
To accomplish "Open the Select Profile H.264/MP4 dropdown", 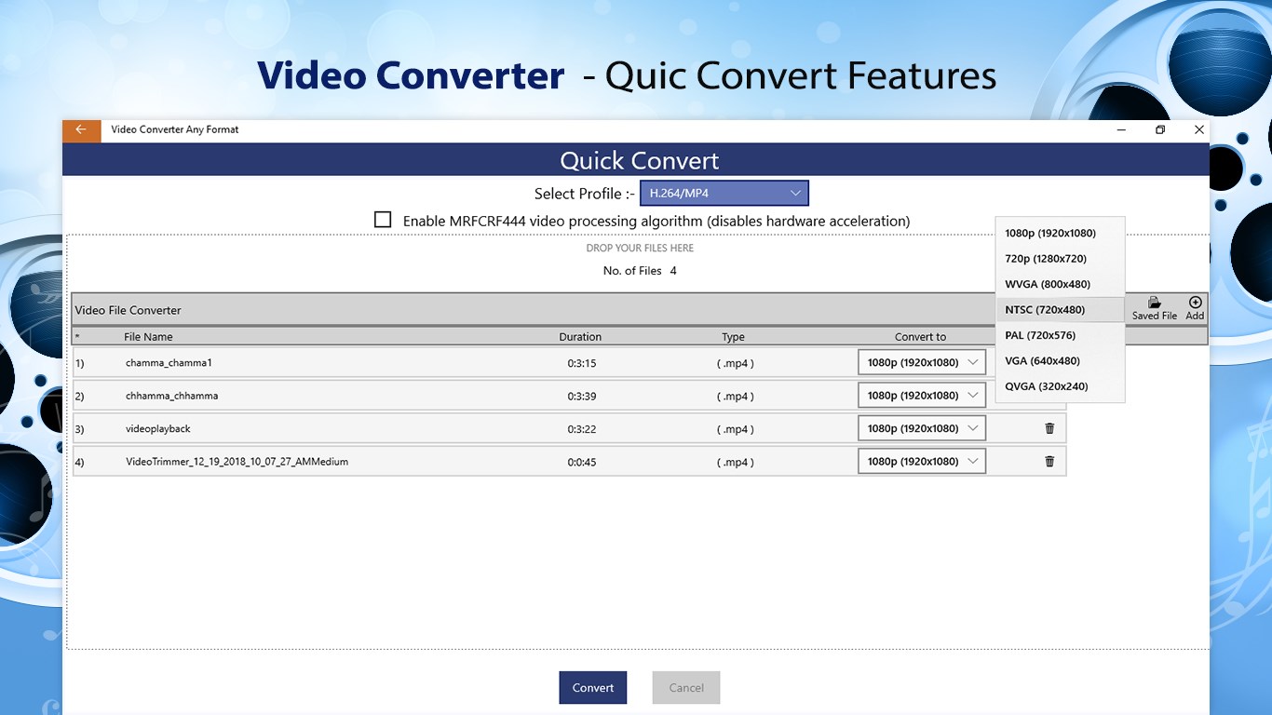I will (724, 193).
